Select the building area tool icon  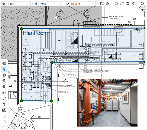(108, 4)
